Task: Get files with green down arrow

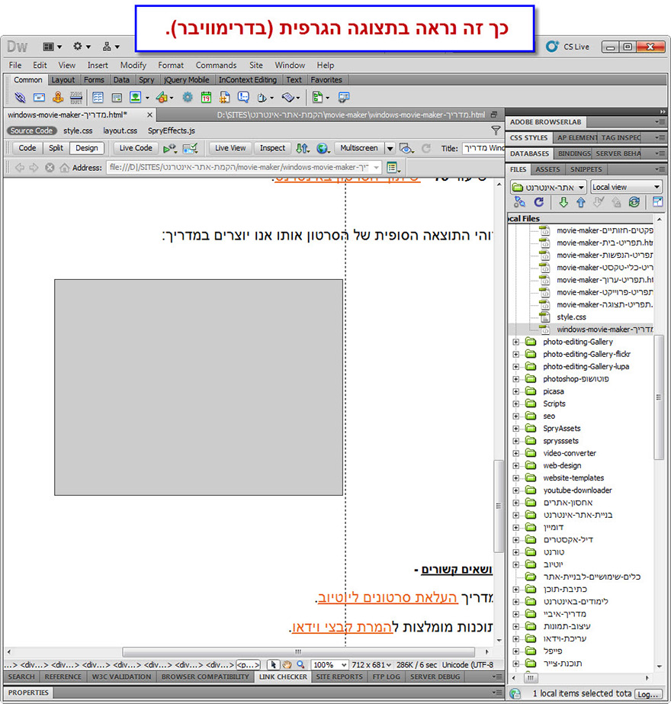Action: pyautogui.click(x=563, y=202)
